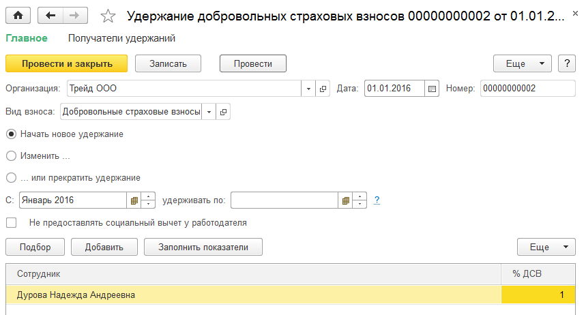The height and width of the screenshot is (315, 586).
Task: Open the Организация record form icon
Action: (x=323, y=89)
